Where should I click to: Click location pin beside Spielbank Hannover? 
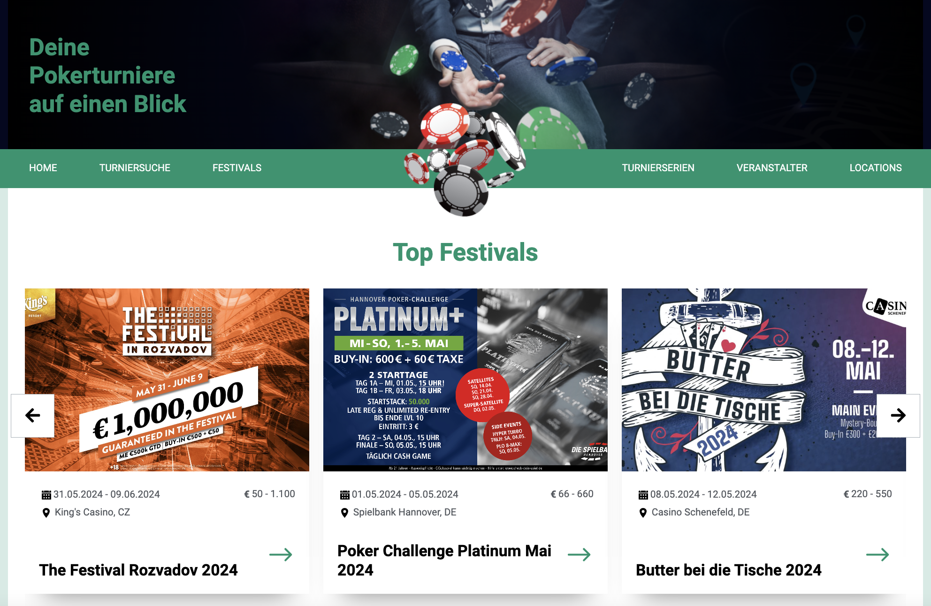point(344,513)
